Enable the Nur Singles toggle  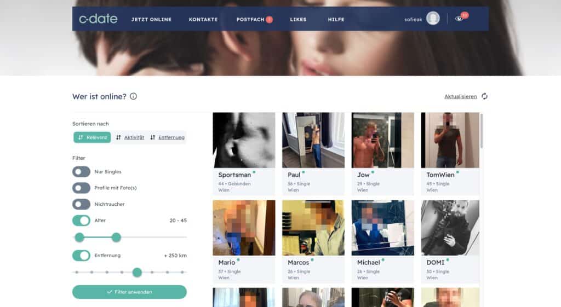coord(81,171)
